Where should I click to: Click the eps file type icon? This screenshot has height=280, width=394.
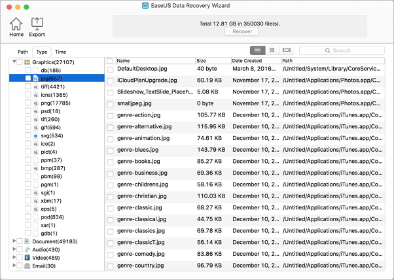[x=36, y=209]
